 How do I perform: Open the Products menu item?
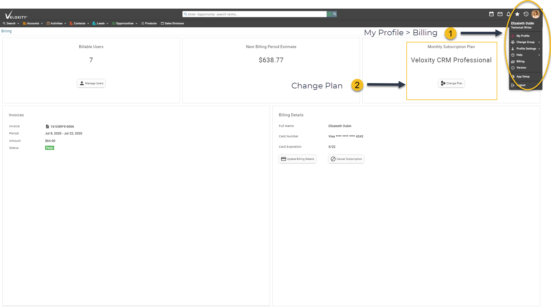(149, 23)
